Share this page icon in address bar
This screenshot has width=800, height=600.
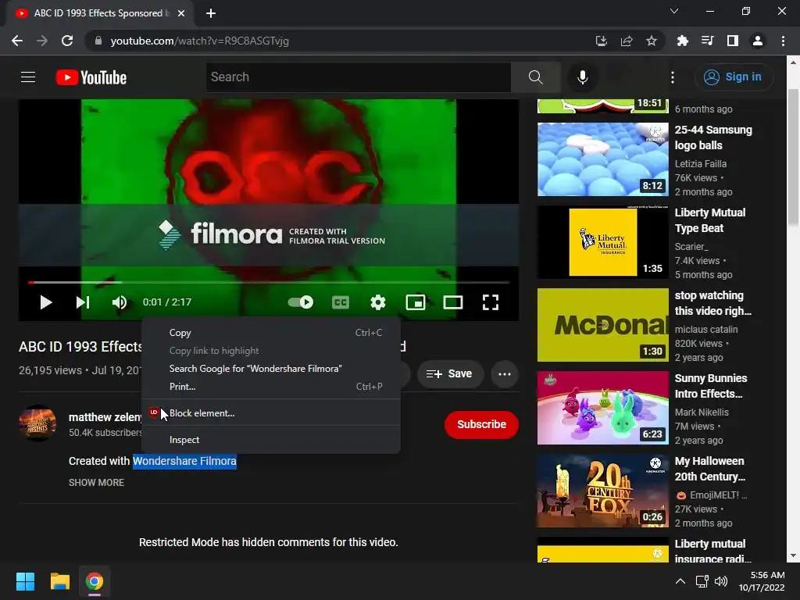[x=627, y=41]
